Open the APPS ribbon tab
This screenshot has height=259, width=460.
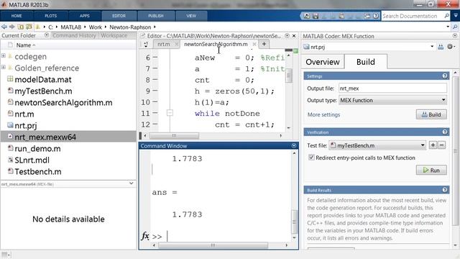pyautogui.click(x=85, y=16)
